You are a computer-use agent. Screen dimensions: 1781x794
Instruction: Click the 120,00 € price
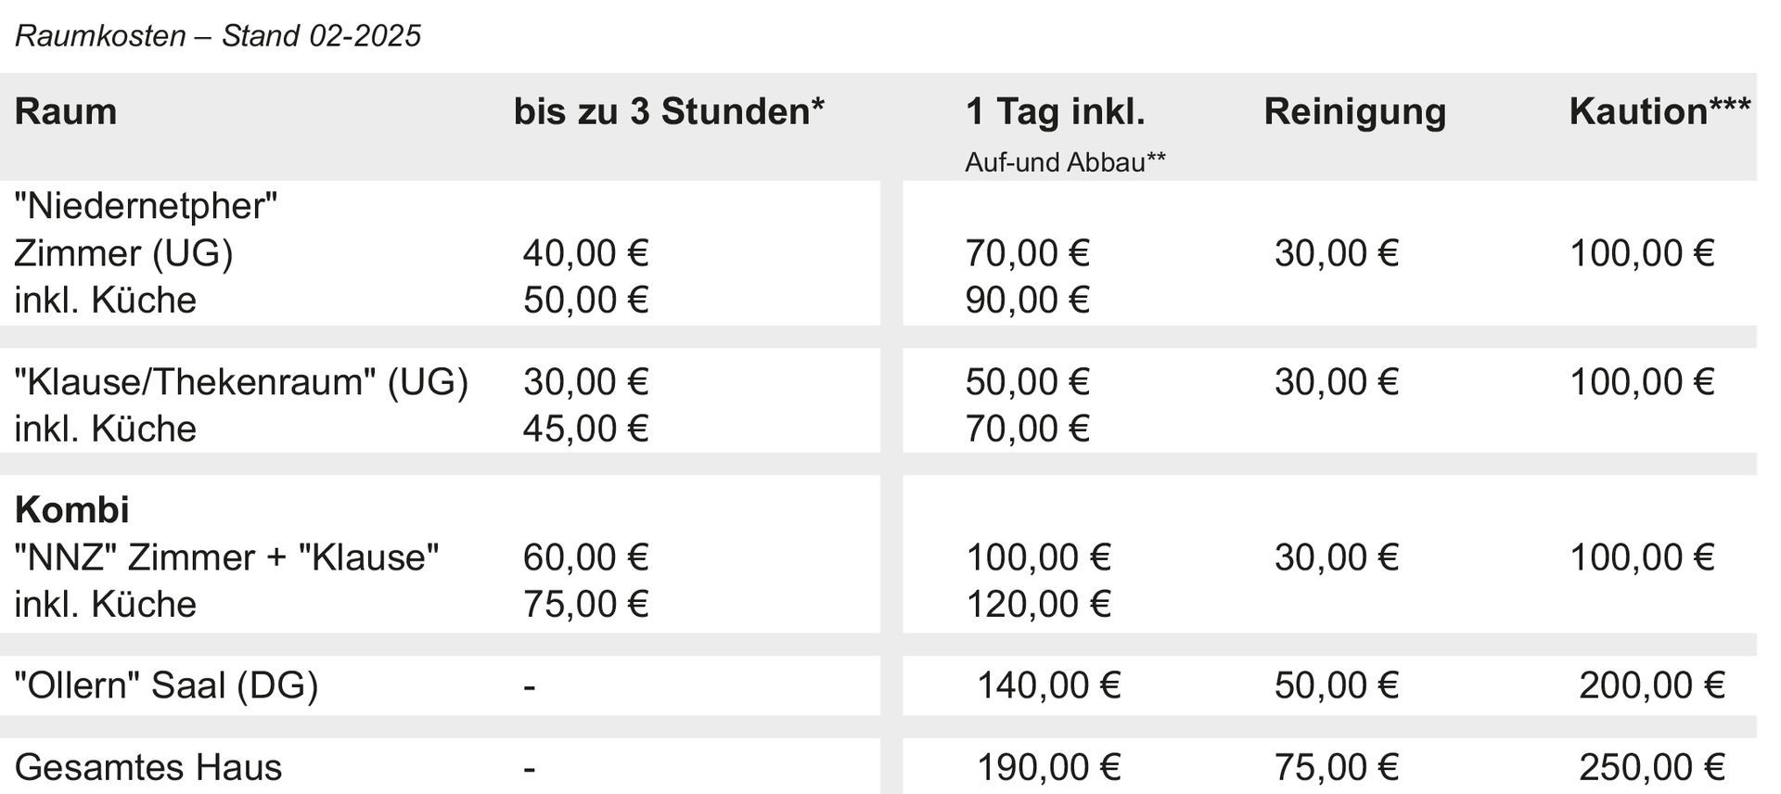[1038, 605]
